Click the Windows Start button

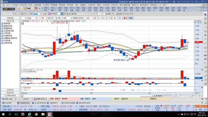[3, 114]
